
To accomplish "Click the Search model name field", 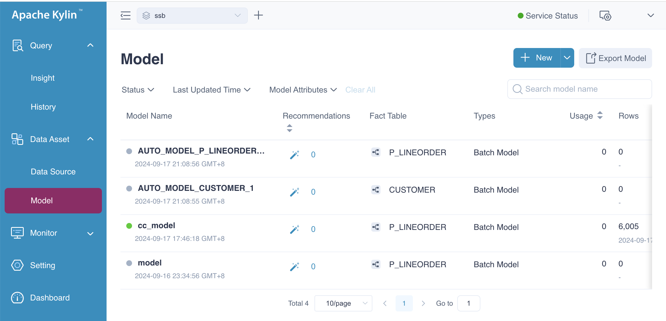I will point(579,89).
